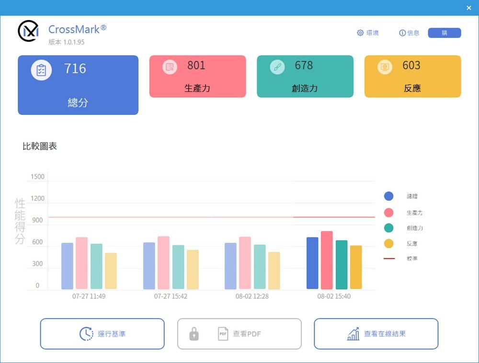Viewport: 479px width, 363px height.
Task: Click the locked 查看PDF button
Action: 239,334
